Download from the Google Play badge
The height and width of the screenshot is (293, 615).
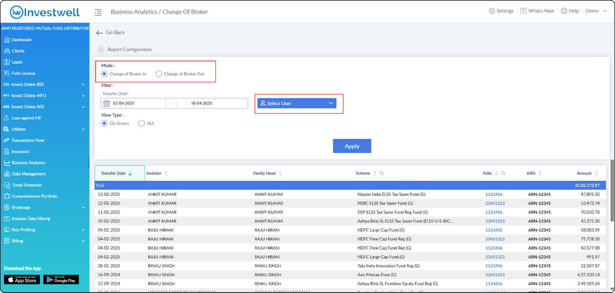[61, 280]
